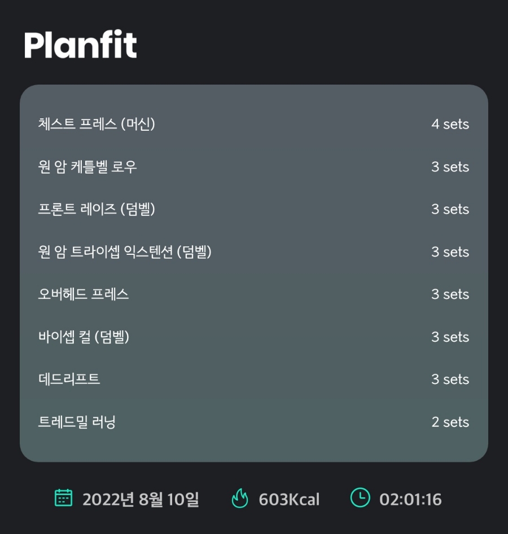The image size is (508, 534).
Task: Open the 원 암 케틀벨 로우 exercise
Action: pos(87,167)
